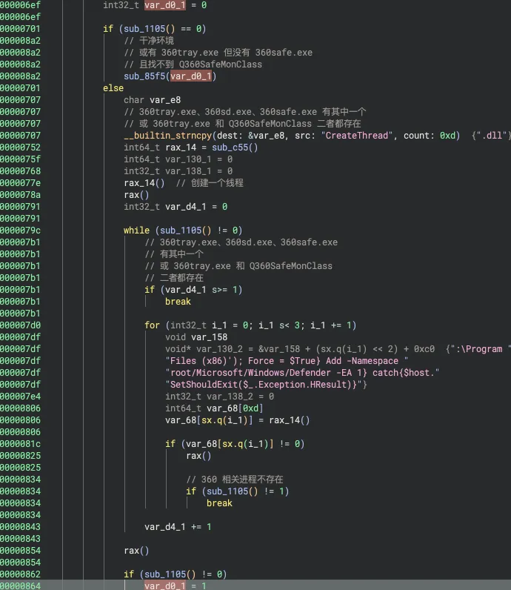Click var_138_2 in its int32_t declaration

pos(230,397)
